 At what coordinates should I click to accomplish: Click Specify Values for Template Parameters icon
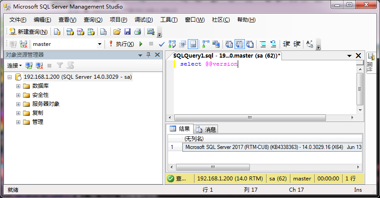[310, 44]
